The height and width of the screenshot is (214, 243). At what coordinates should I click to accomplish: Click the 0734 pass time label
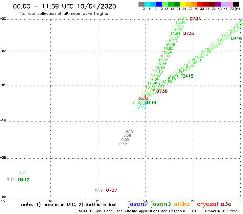click(195, 19)
